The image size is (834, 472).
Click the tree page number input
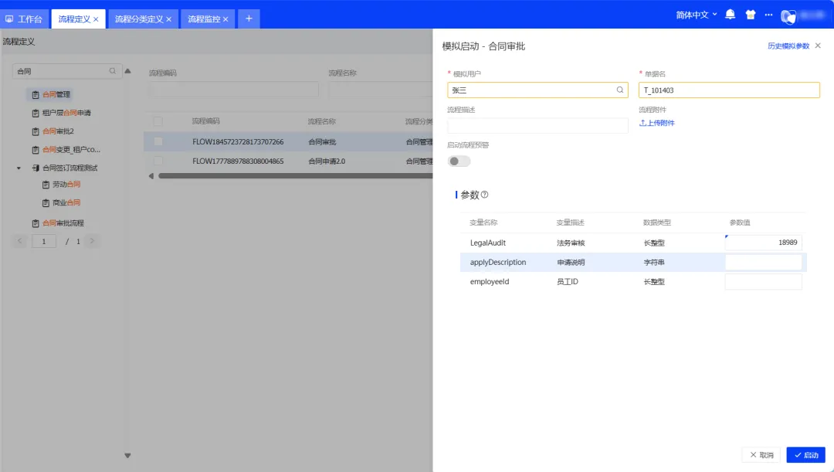click(44, 241)
